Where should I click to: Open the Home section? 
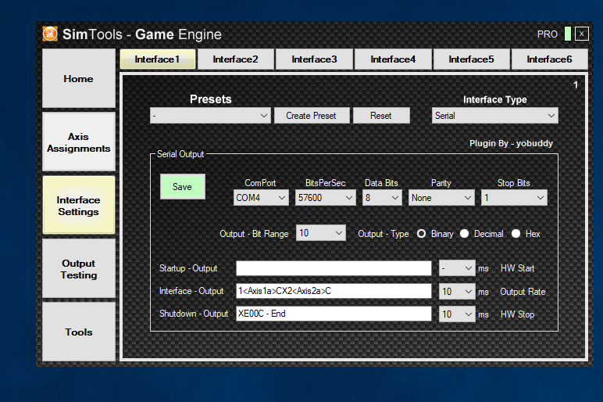78,78
